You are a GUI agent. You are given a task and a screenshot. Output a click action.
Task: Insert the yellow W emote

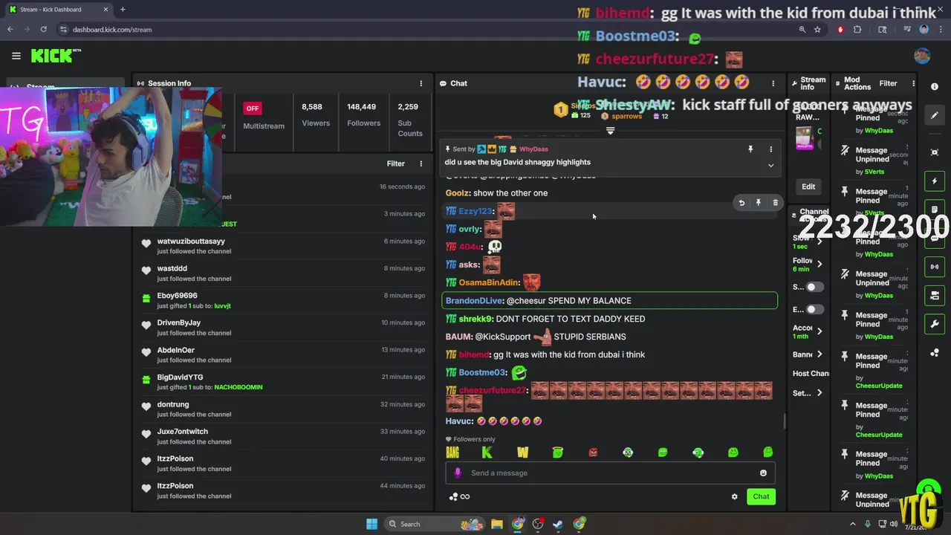click(522, 453)
